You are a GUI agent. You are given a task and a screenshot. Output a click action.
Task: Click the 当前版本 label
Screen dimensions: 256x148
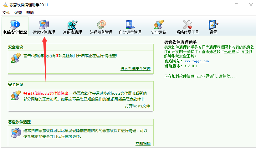(x=172, y=66)
